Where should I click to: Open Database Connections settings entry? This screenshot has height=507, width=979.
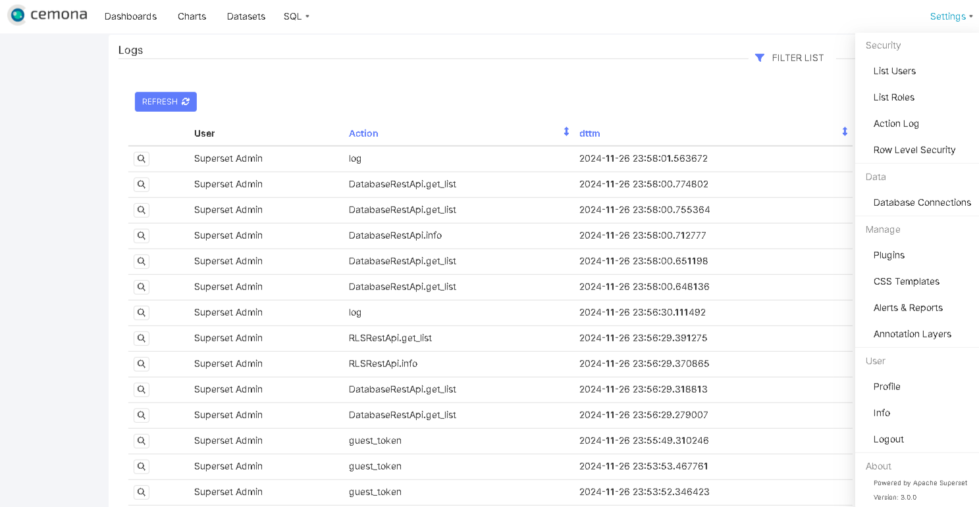click(x=922, y=203)
